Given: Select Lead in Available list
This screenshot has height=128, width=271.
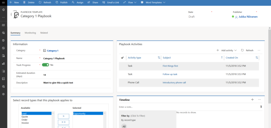Looking at the screenshot, I should [36, 113].
